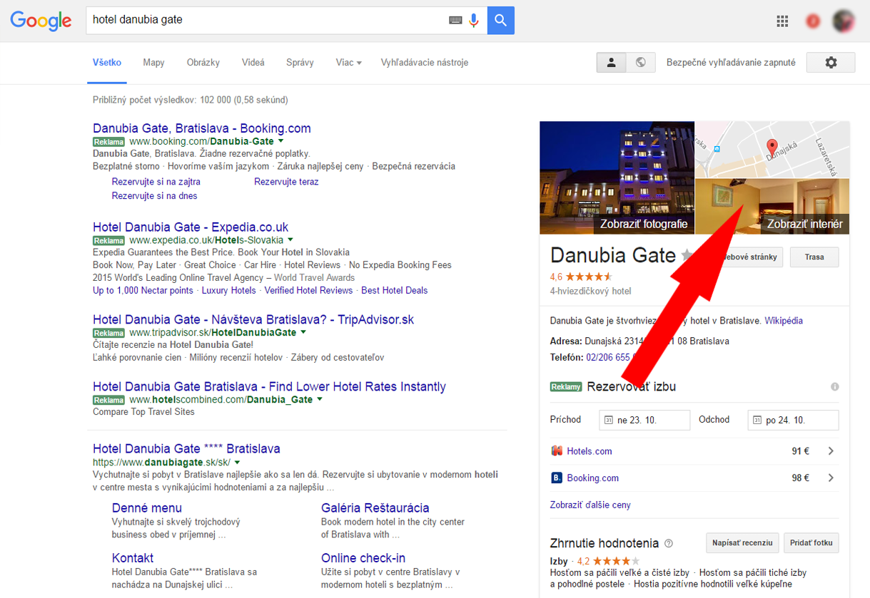Open the Zobraziť fotografie hotel photo
This screenshot has height=598, width=870.
click(617, 177)
